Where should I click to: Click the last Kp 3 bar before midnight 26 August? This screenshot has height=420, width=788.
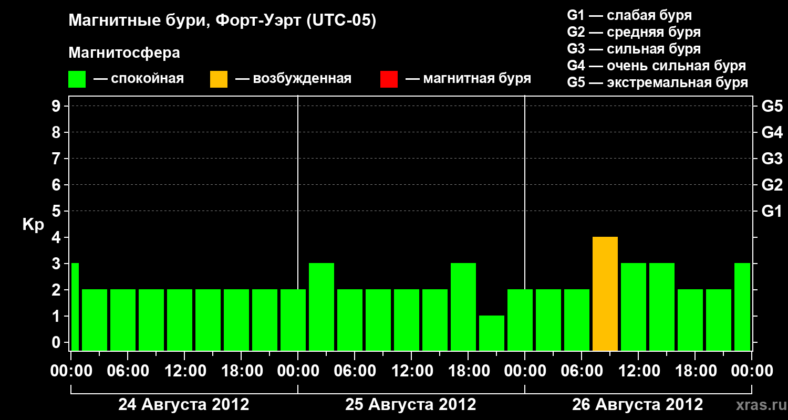tap(742, 307)
